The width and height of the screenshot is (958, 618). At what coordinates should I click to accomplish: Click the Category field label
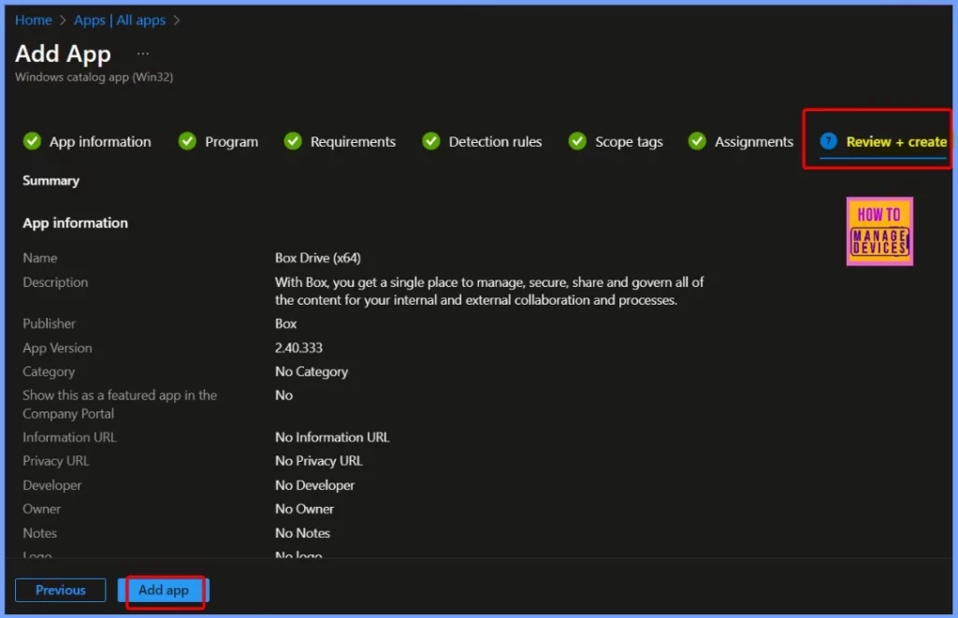(x=49, y=371)
